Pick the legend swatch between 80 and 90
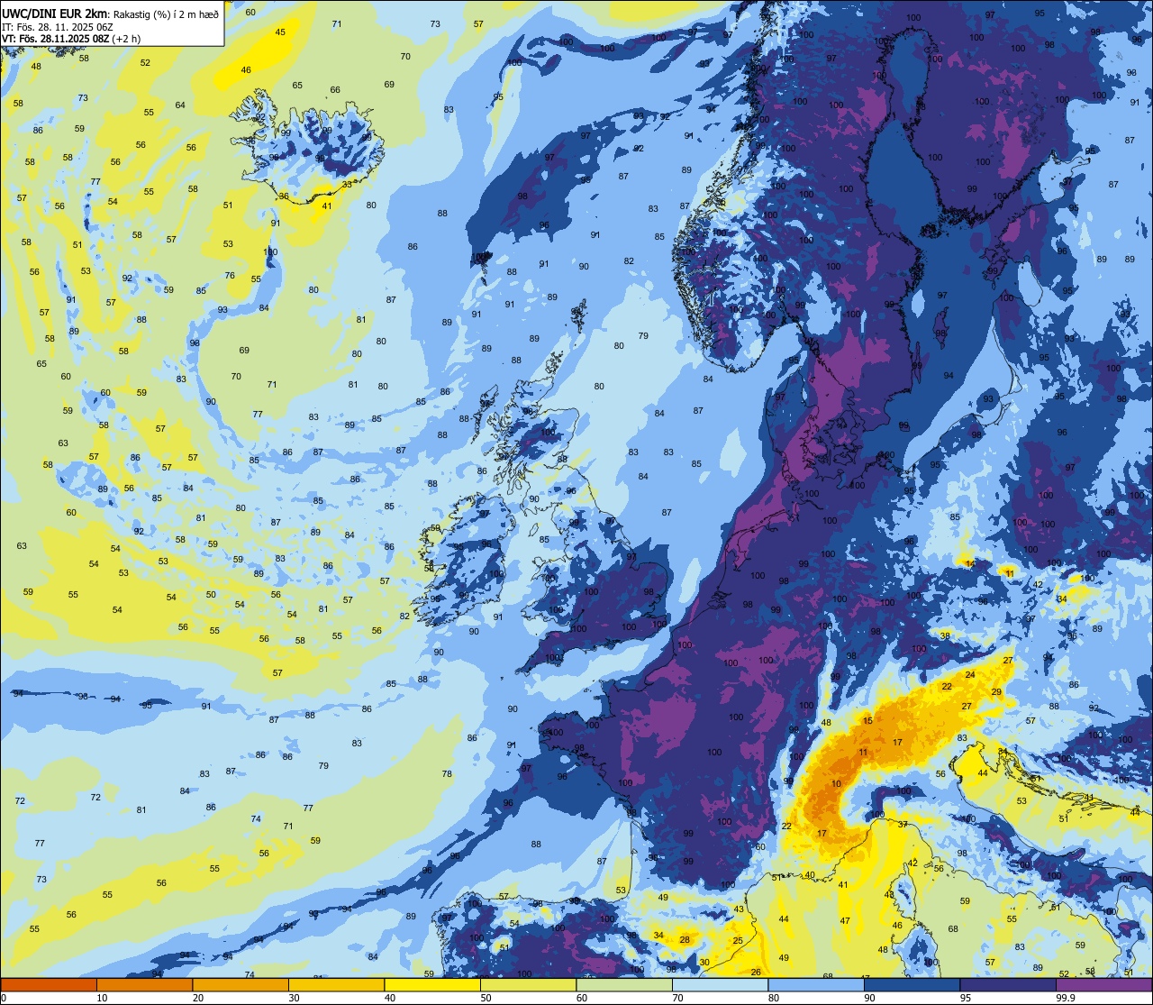 coord(816,984)
